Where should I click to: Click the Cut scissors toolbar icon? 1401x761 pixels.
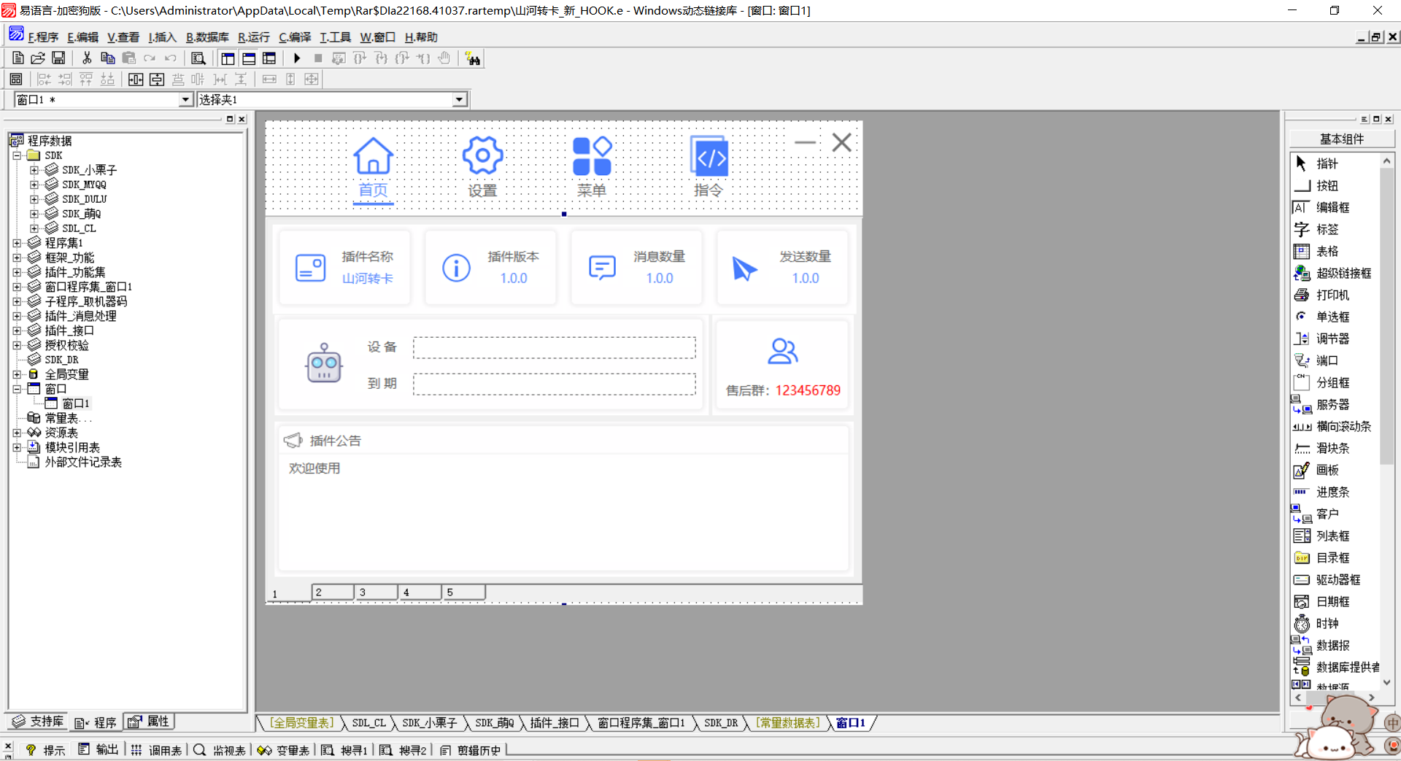click(87, 58)
